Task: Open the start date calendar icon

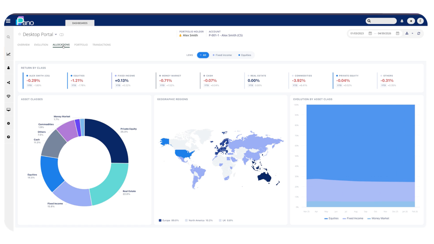Action: 370,33
